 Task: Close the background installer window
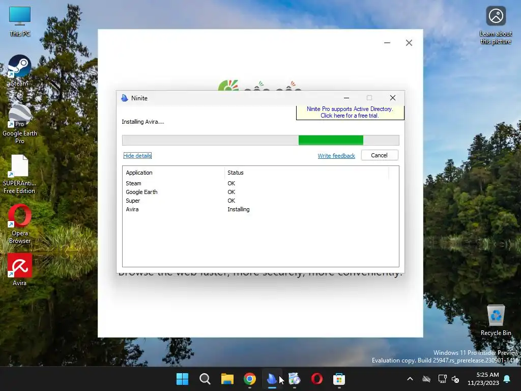[x=409, y=43]
